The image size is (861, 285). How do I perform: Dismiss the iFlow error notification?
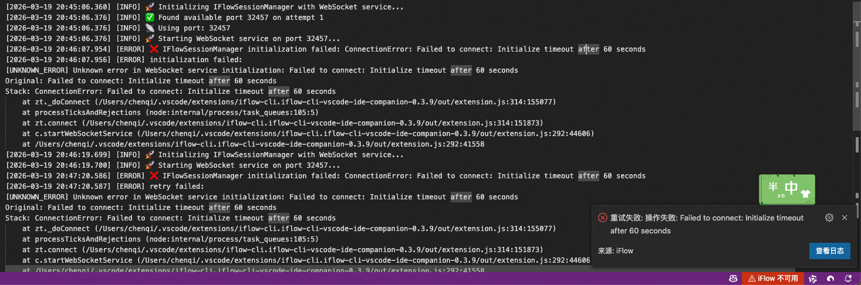pyautogui.click(x=845, y=218)
